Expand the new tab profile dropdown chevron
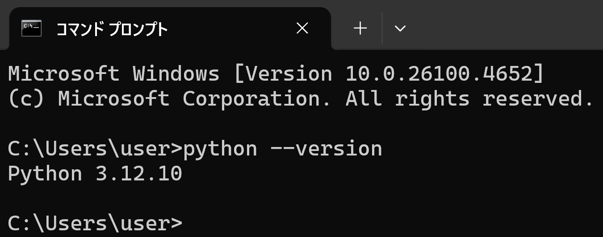Screen dimensions: 603x237 point(400,29)
